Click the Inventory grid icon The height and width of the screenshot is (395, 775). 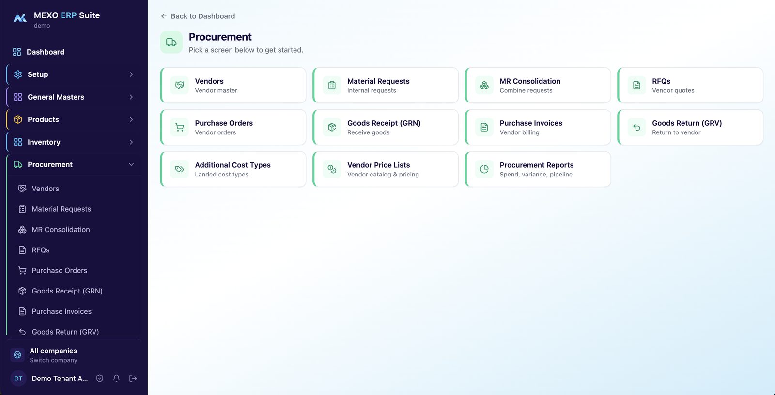click(x=18, y=142)
